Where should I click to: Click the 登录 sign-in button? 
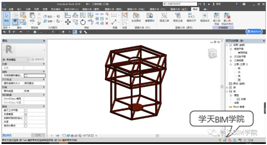pyautogui.click(x=217, y=4)
